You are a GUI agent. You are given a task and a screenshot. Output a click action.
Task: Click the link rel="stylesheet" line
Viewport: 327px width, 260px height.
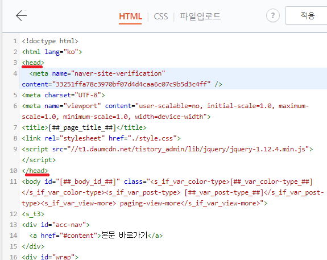pos(101,138)
